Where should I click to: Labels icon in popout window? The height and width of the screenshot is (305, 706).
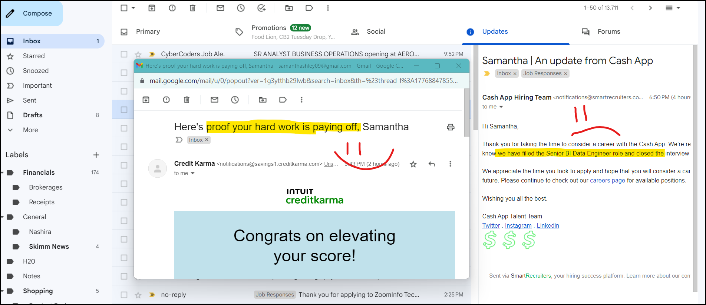283,100
